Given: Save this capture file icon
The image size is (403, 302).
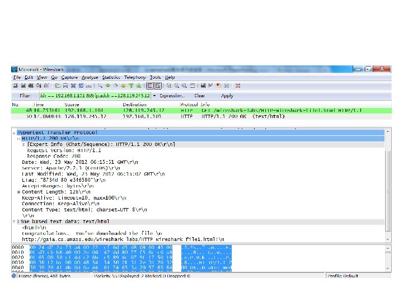Looking at the screenshot, I should (65, 86).
